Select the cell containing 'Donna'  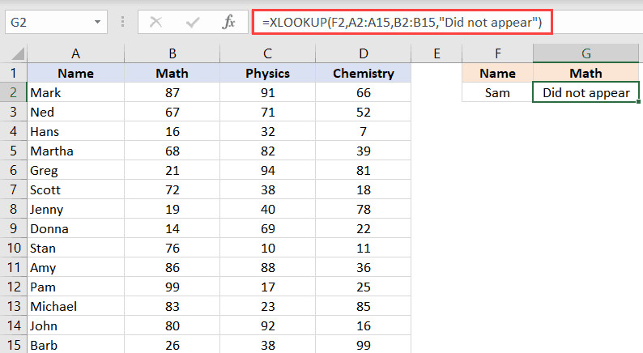pyautogui.click(x=75, y=229)
